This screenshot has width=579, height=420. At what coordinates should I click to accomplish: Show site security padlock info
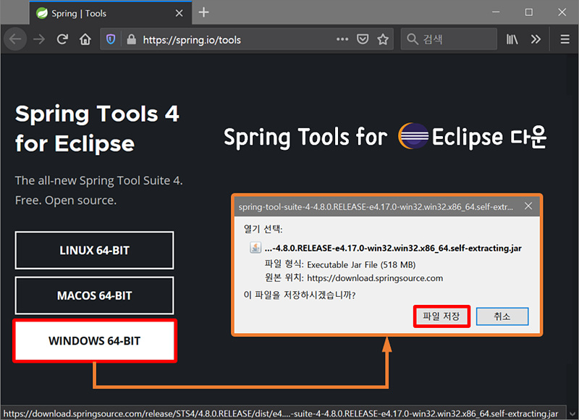(x=131, y=39)
